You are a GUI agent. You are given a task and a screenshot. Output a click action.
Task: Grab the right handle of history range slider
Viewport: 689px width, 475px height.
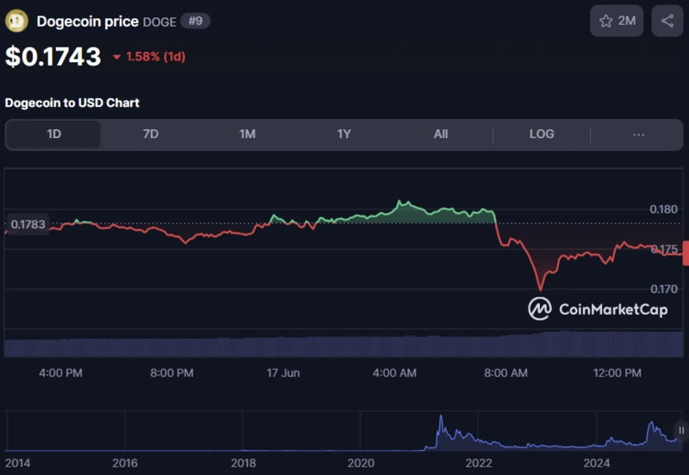(680, 430)
